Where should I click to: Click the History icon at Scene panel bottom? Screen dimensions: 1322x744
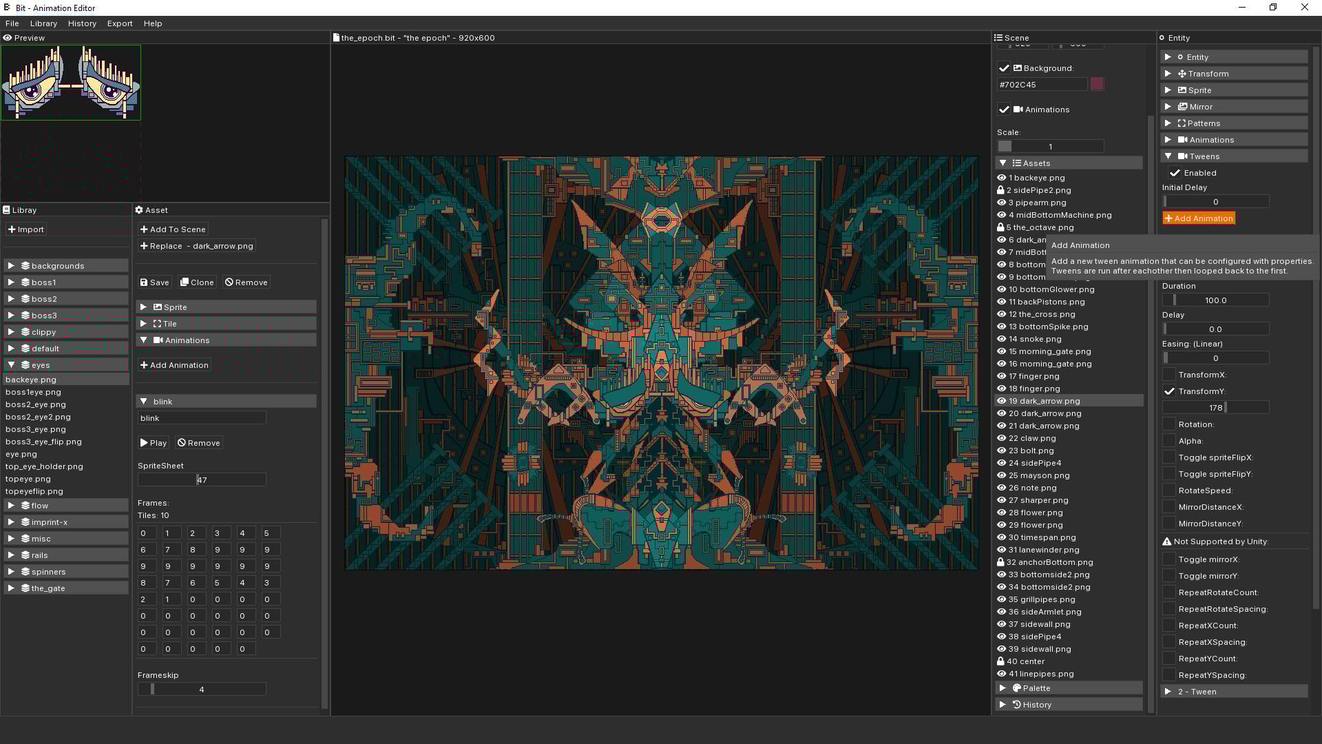click(x=1018, y=704)
